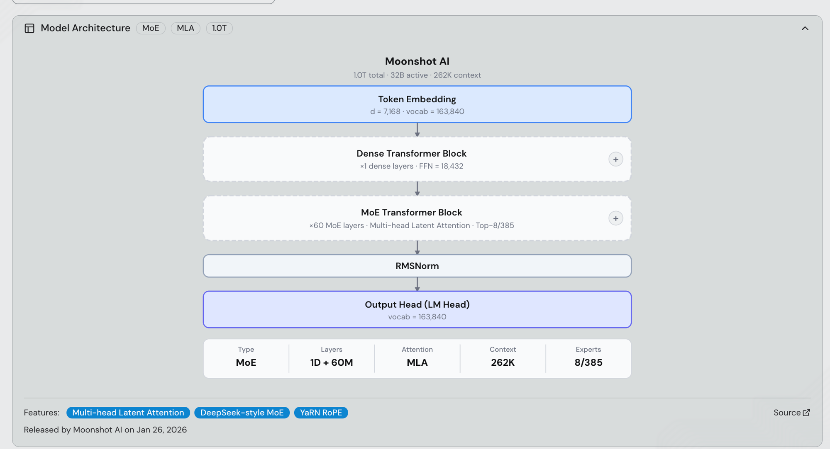Expand the Dense Transformer Block plus button

[615, 159]
